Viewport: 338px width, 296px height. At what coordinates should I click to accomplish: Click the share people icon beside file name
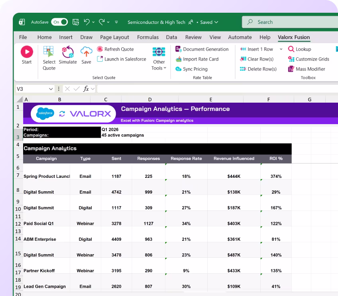click(191, 22)
